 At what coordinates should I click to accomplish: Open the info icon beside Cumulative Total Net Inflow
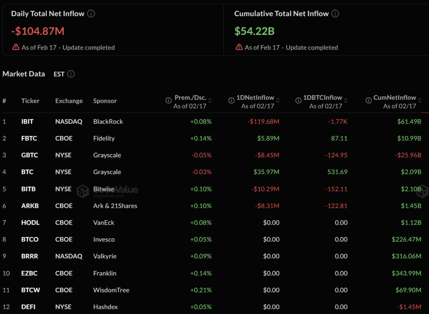pos(335,14)
